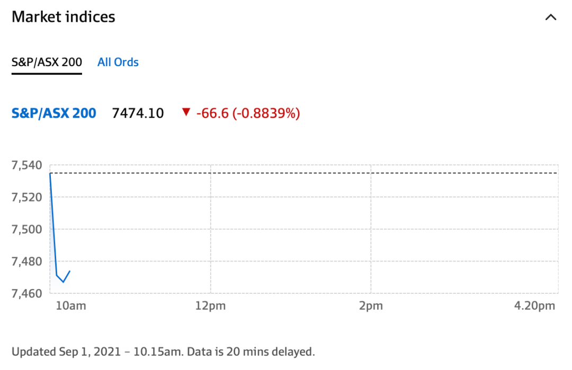Image resolution: width=572 pixels, height=370 pixels.
Task: Collapse the Market indices section
Action: tap(551, 17)
